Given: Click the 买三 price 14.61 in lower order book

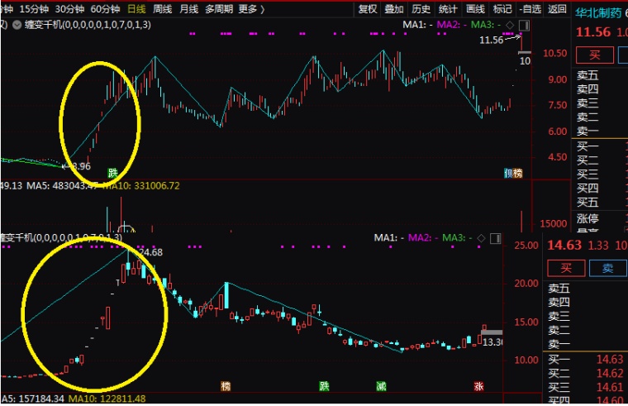Looking at the screenshot, I should click(x=610, y=387).
